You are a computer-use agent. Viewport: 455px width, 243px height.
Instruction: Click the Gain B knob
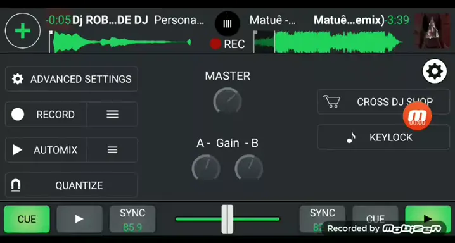coord(248,168)
